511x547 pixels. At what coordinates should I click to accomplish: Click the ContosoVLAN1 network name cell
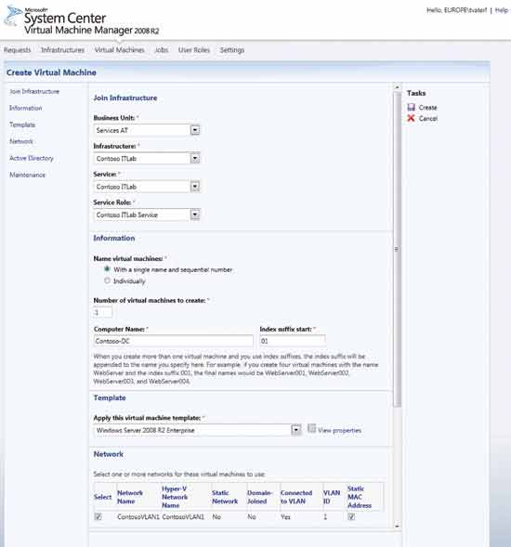[x=138, y=516]
